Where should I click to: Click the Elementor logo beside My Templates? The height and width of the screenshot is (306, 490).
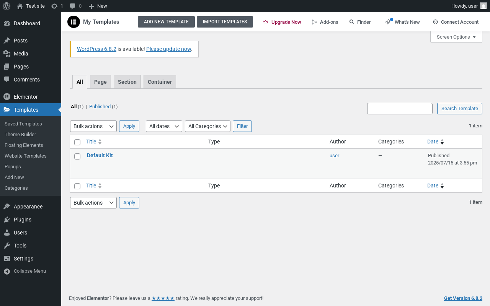(x=73, y=22)
